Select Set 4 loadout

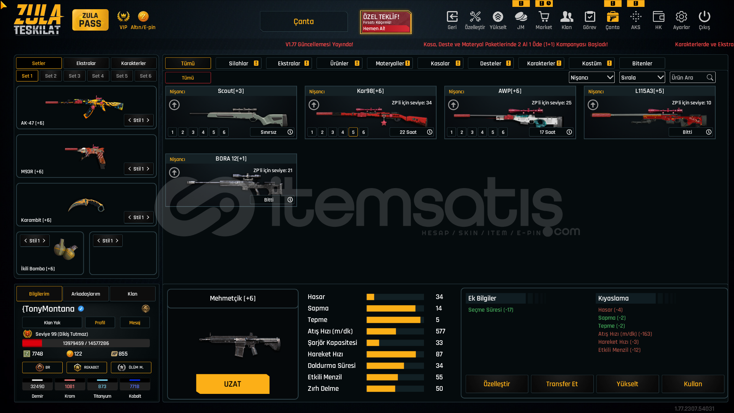[98, 76]
